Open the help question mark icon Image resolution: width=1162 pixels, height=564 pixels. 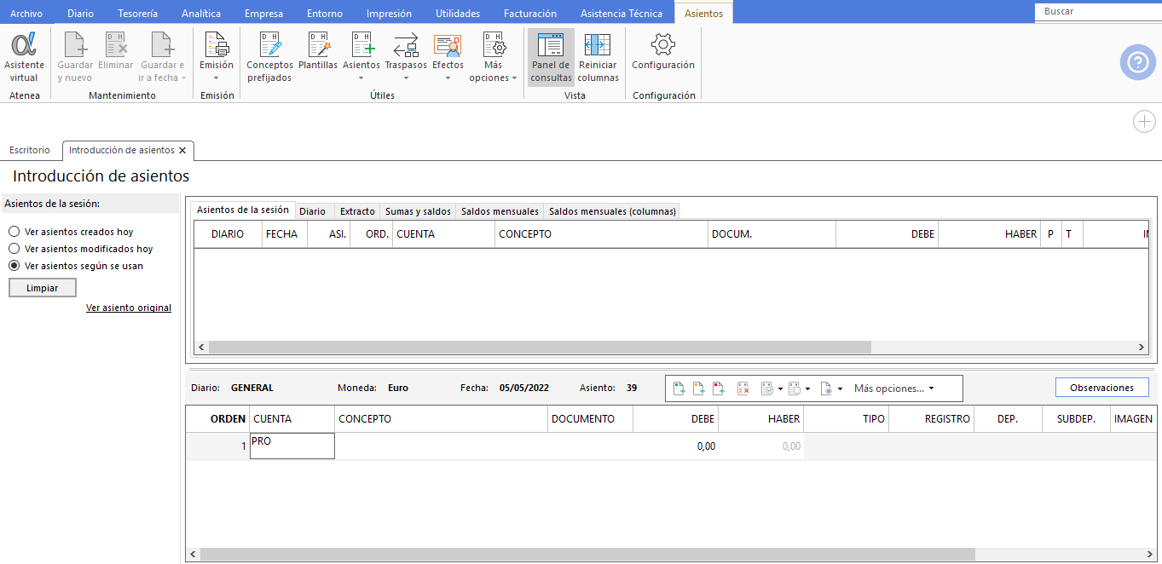[1138, 62]
